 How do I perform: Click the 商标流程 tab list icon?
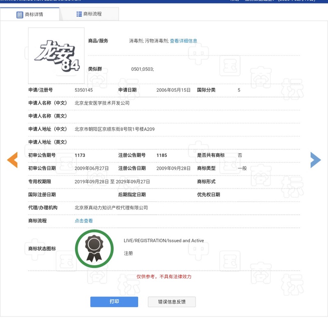coord(79,14)
